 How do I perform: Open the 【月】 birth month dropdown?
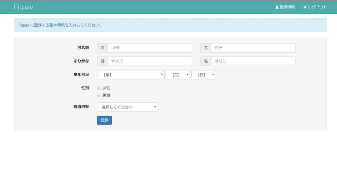(x=178, y=75)
